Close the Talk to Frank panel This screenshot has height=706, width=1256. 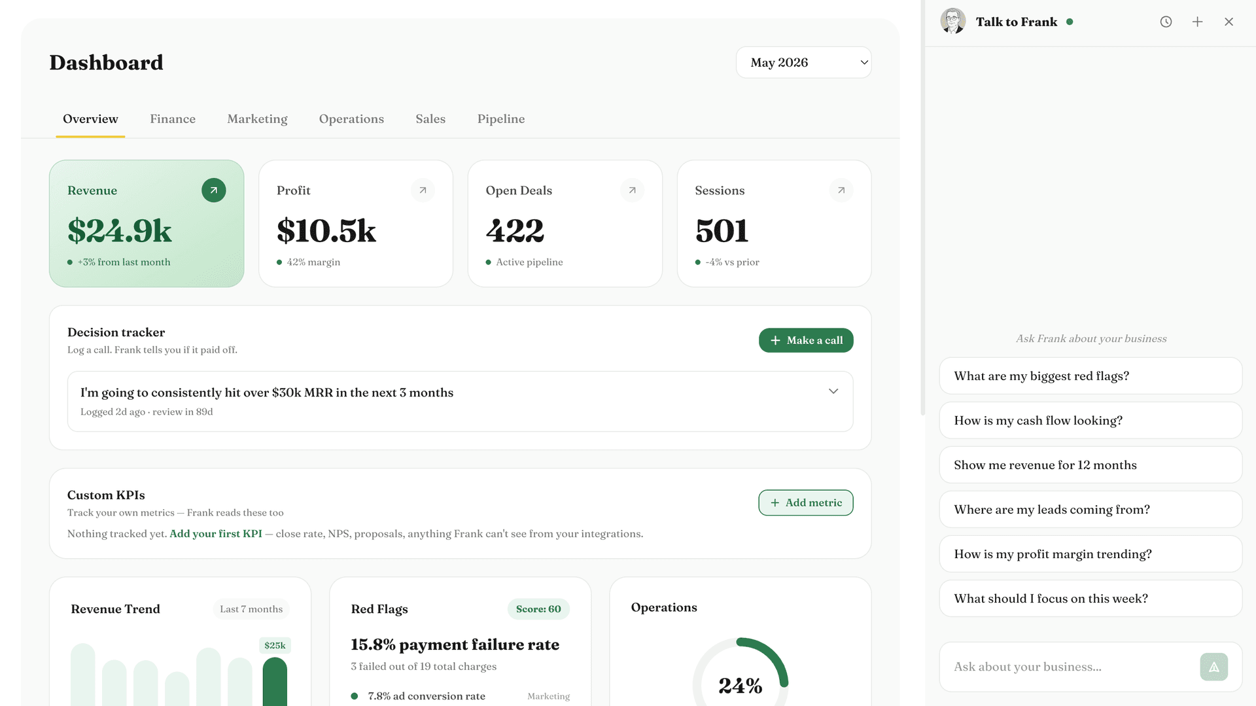click(x=1229, y=22)
